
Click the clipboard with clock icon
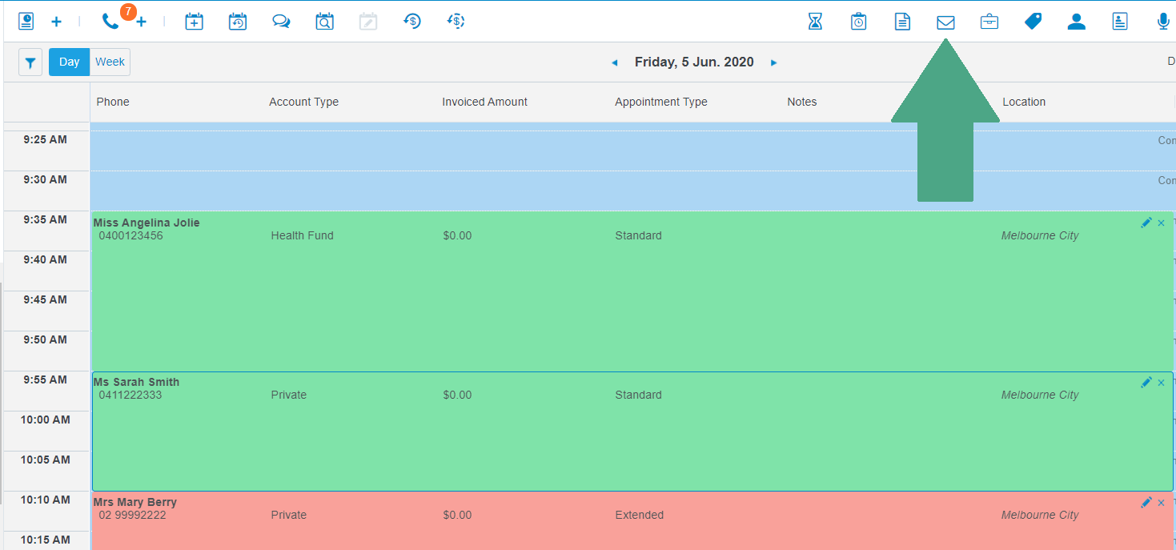[x=858, y=21]
